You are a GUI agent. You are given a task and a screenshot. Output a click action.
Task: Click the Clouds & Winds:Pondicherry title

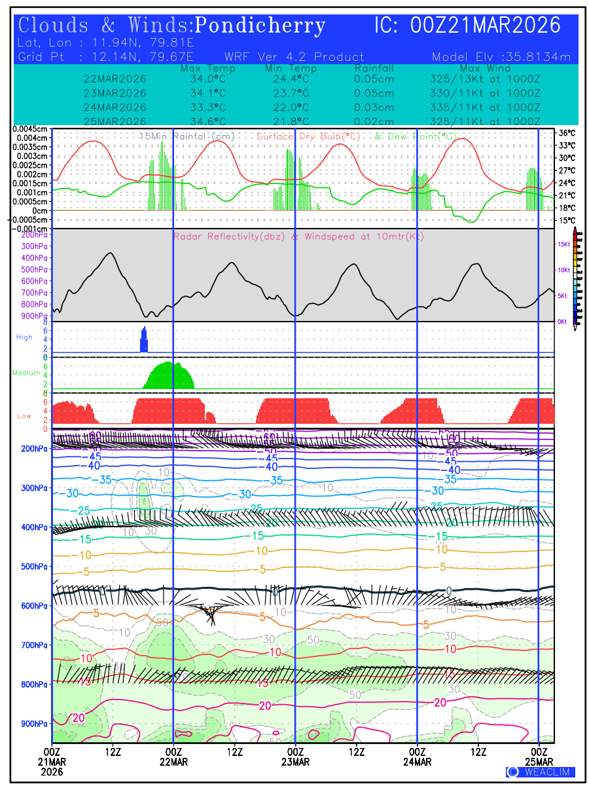(172, 26)
